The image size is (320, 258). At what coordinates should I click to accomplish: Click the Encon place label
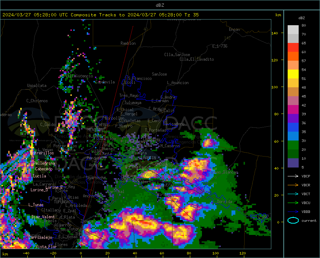[234, 29]
